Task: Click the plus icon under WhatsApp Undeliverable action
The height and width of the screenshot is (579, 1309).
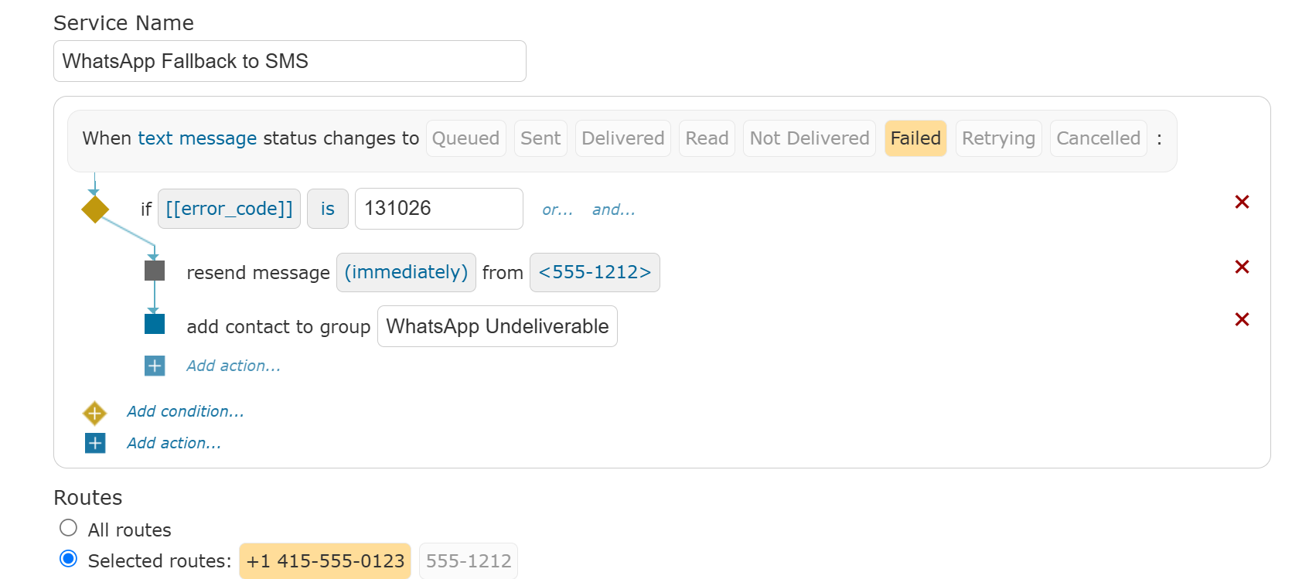Action: (x=155, y=366)
